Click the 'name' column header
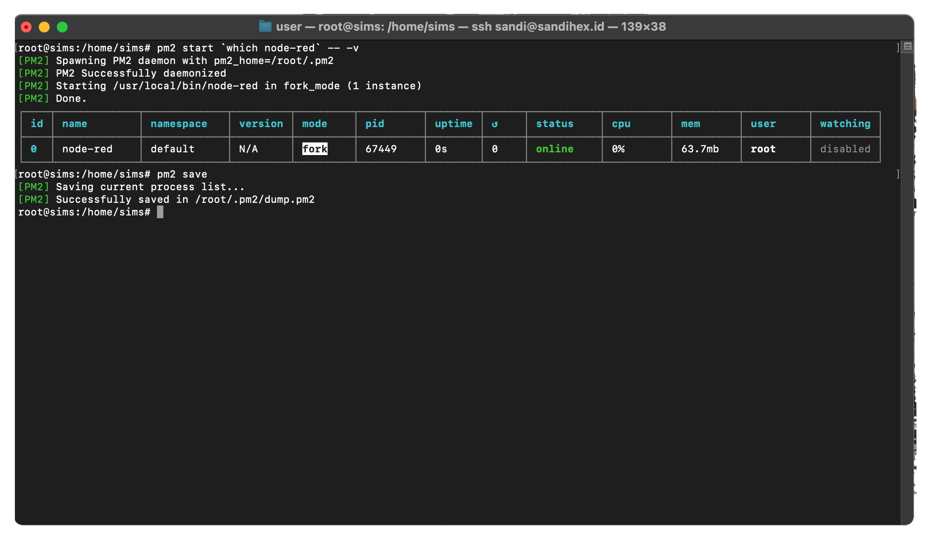925x549 pixels. (74, 124)
